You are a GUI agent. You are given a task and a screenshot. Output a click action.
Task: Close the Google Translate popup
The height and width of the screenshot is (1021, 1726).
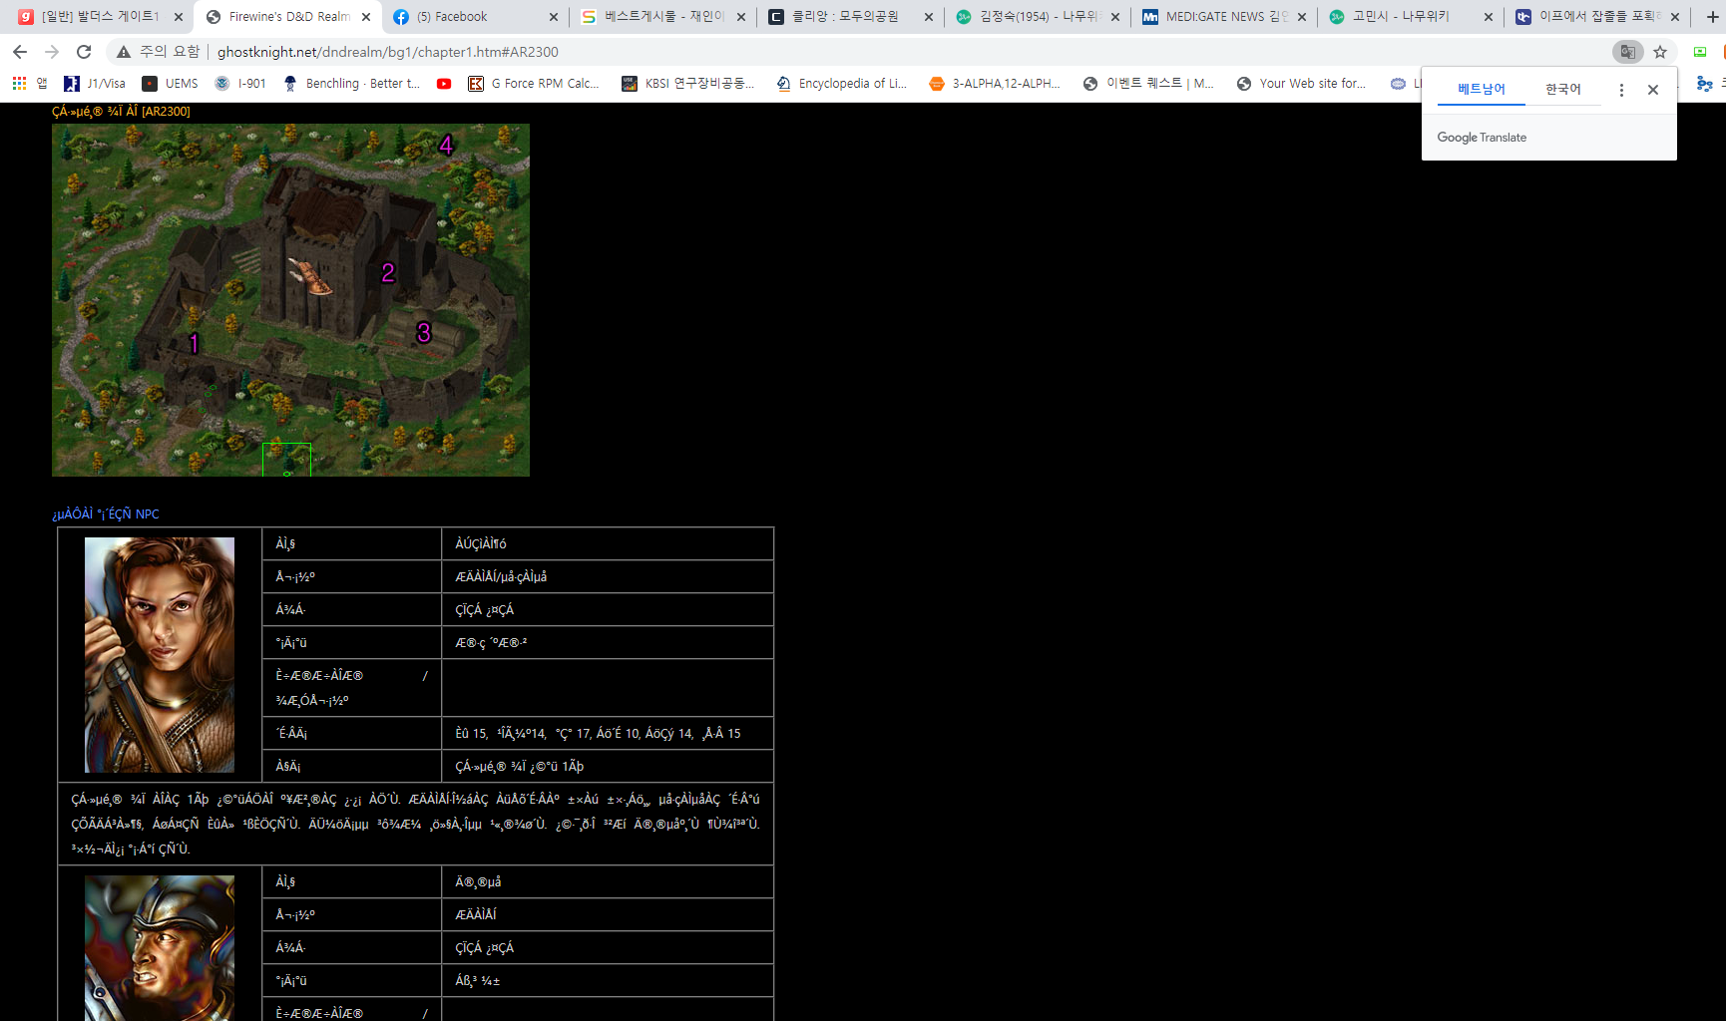point(1653,90)
